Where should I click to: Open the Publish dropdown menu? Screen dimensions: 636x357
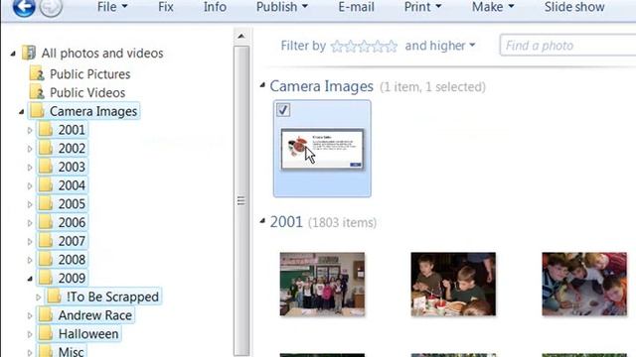[282, 7]
